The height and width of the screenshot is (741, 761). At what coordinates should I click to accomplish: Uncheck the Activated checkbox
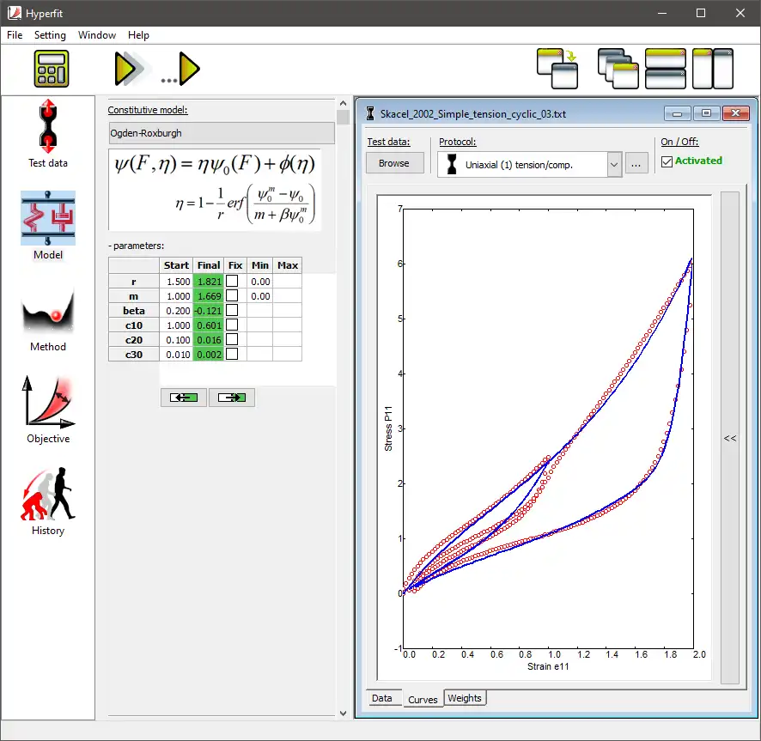click(x=667, y=161)
